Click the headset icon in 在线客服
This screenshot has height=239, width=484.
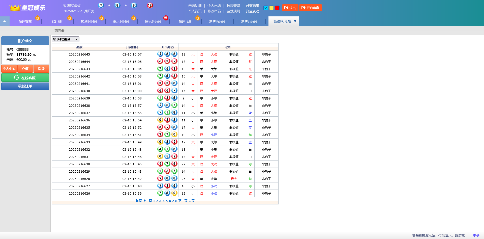pyautogui.click(x=16, y=78)
